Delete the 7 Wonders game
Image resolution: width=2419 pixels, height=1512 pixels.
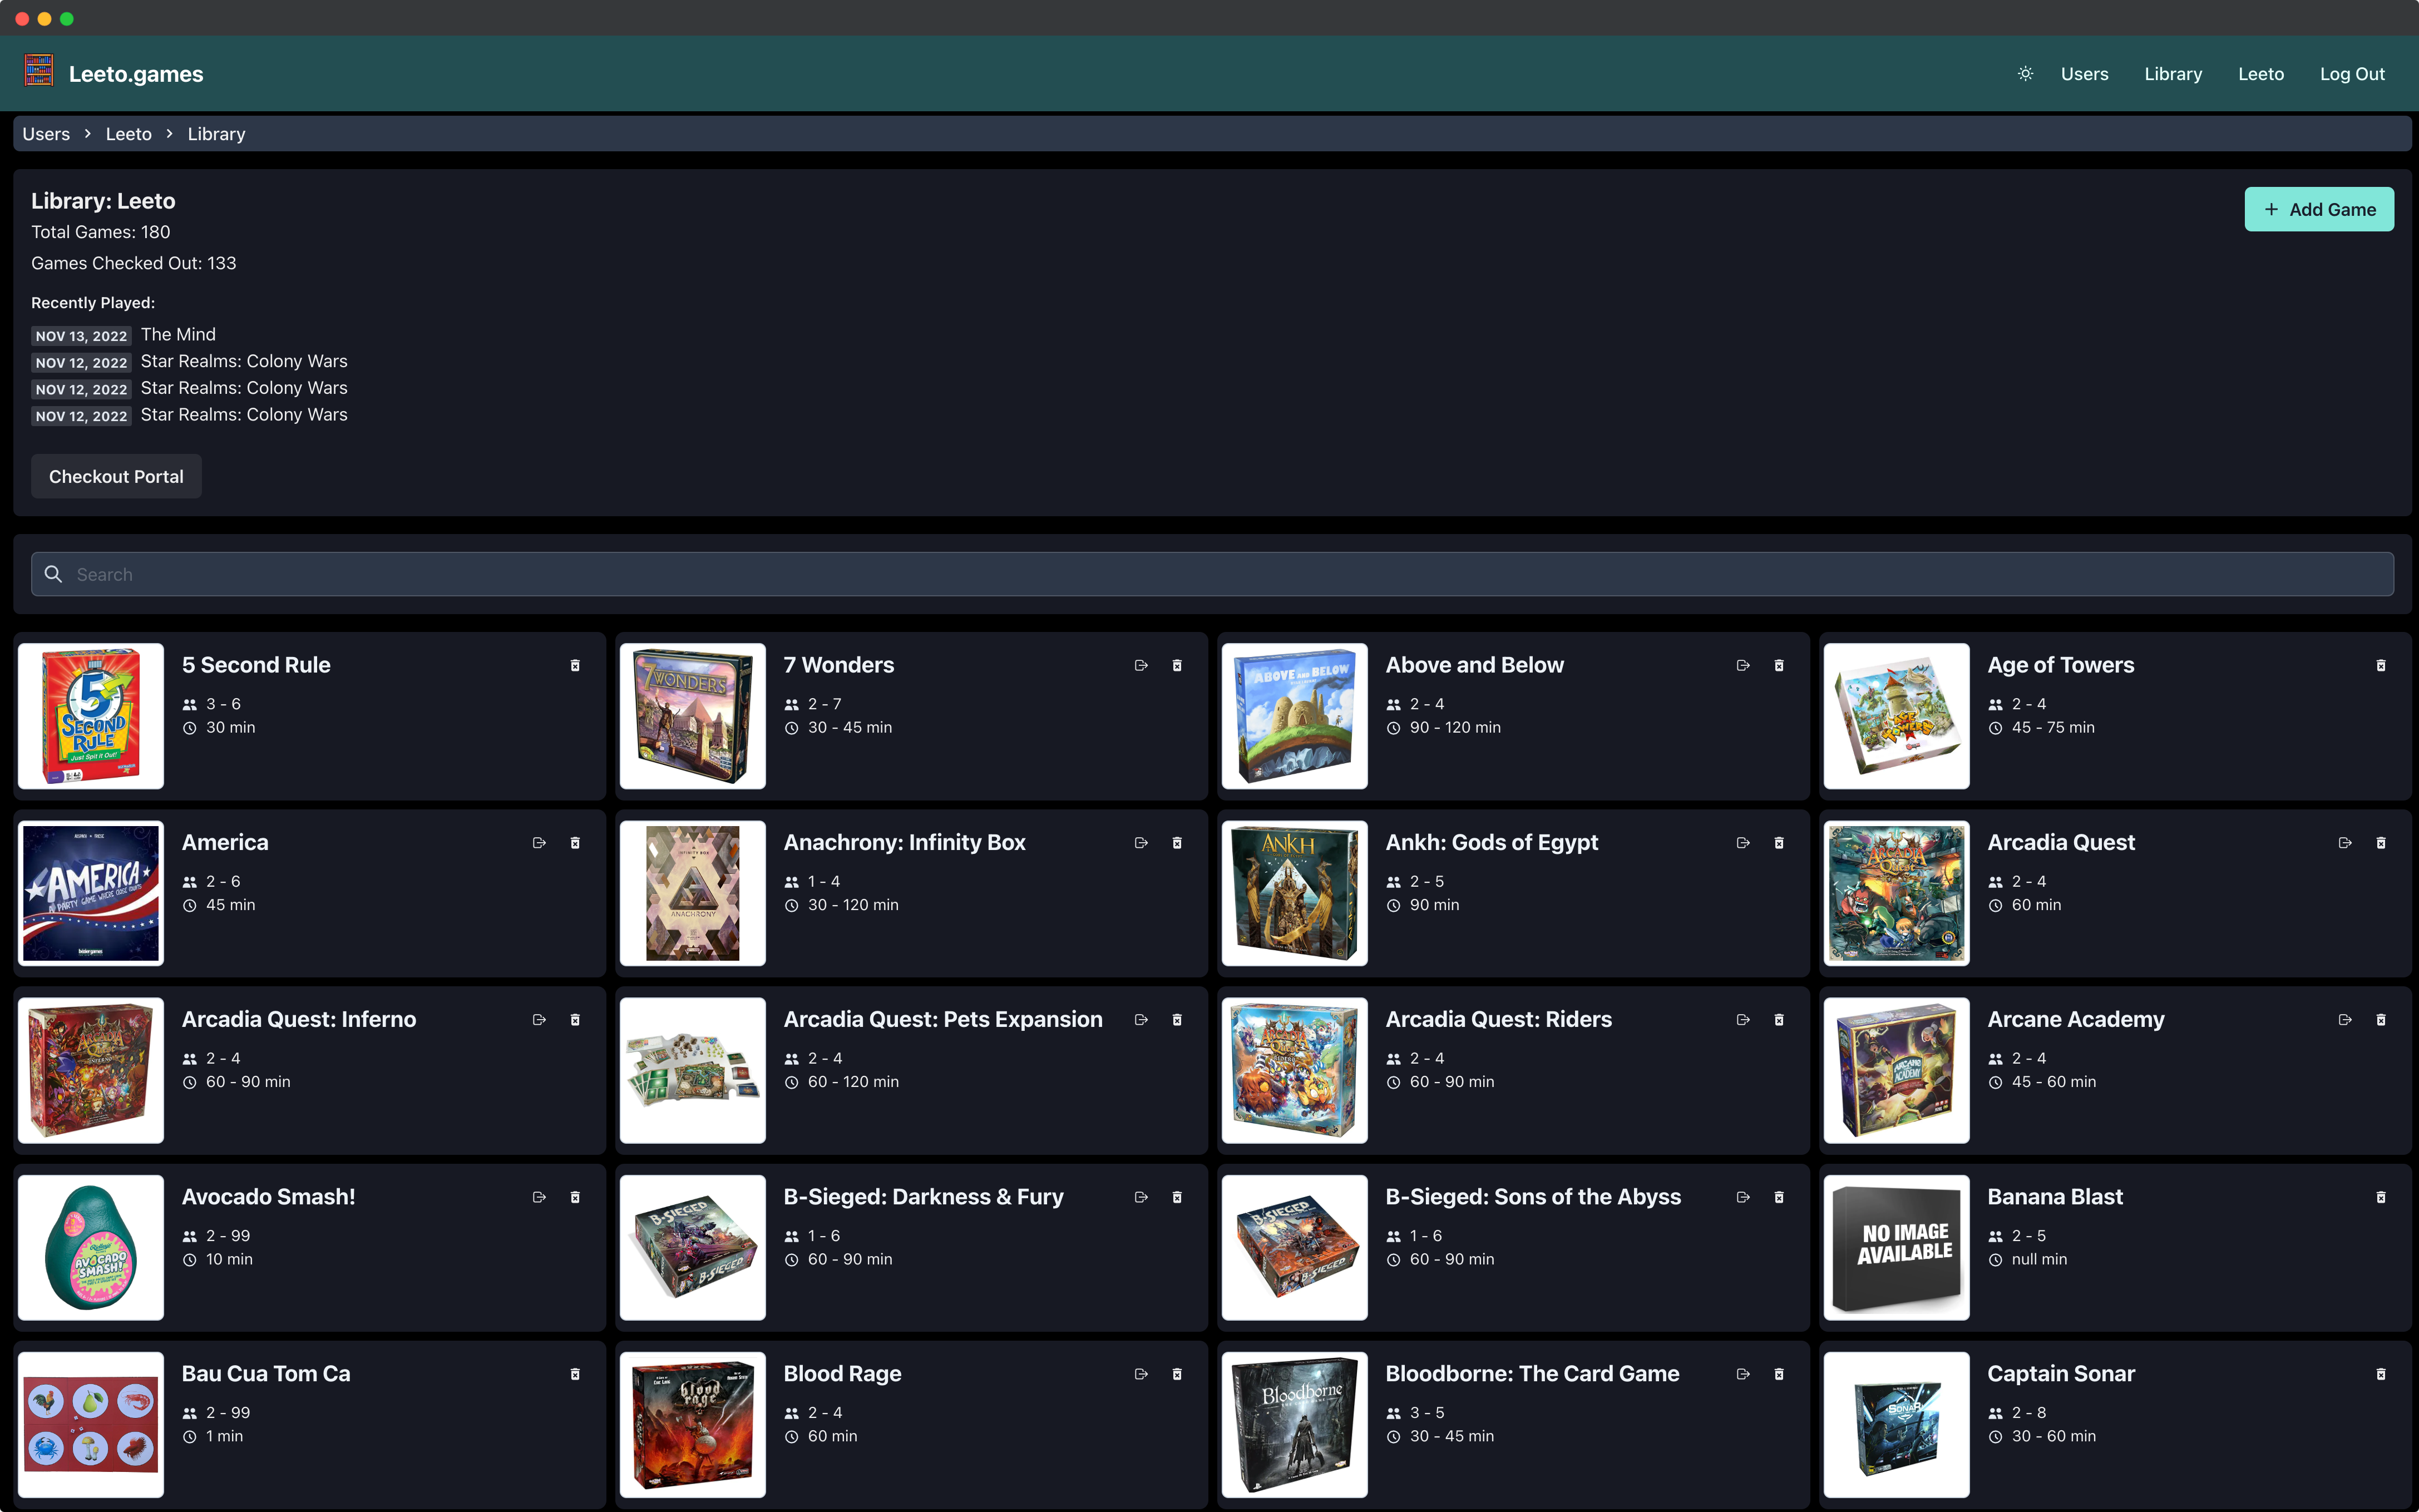point(1177,666)
